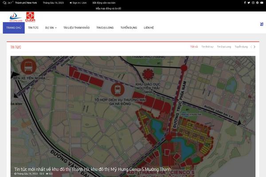The height and width of the screenshot is (177, 266).
Task: Expand the Dự Án dropdown menu
Action: [x=51, y=27]
